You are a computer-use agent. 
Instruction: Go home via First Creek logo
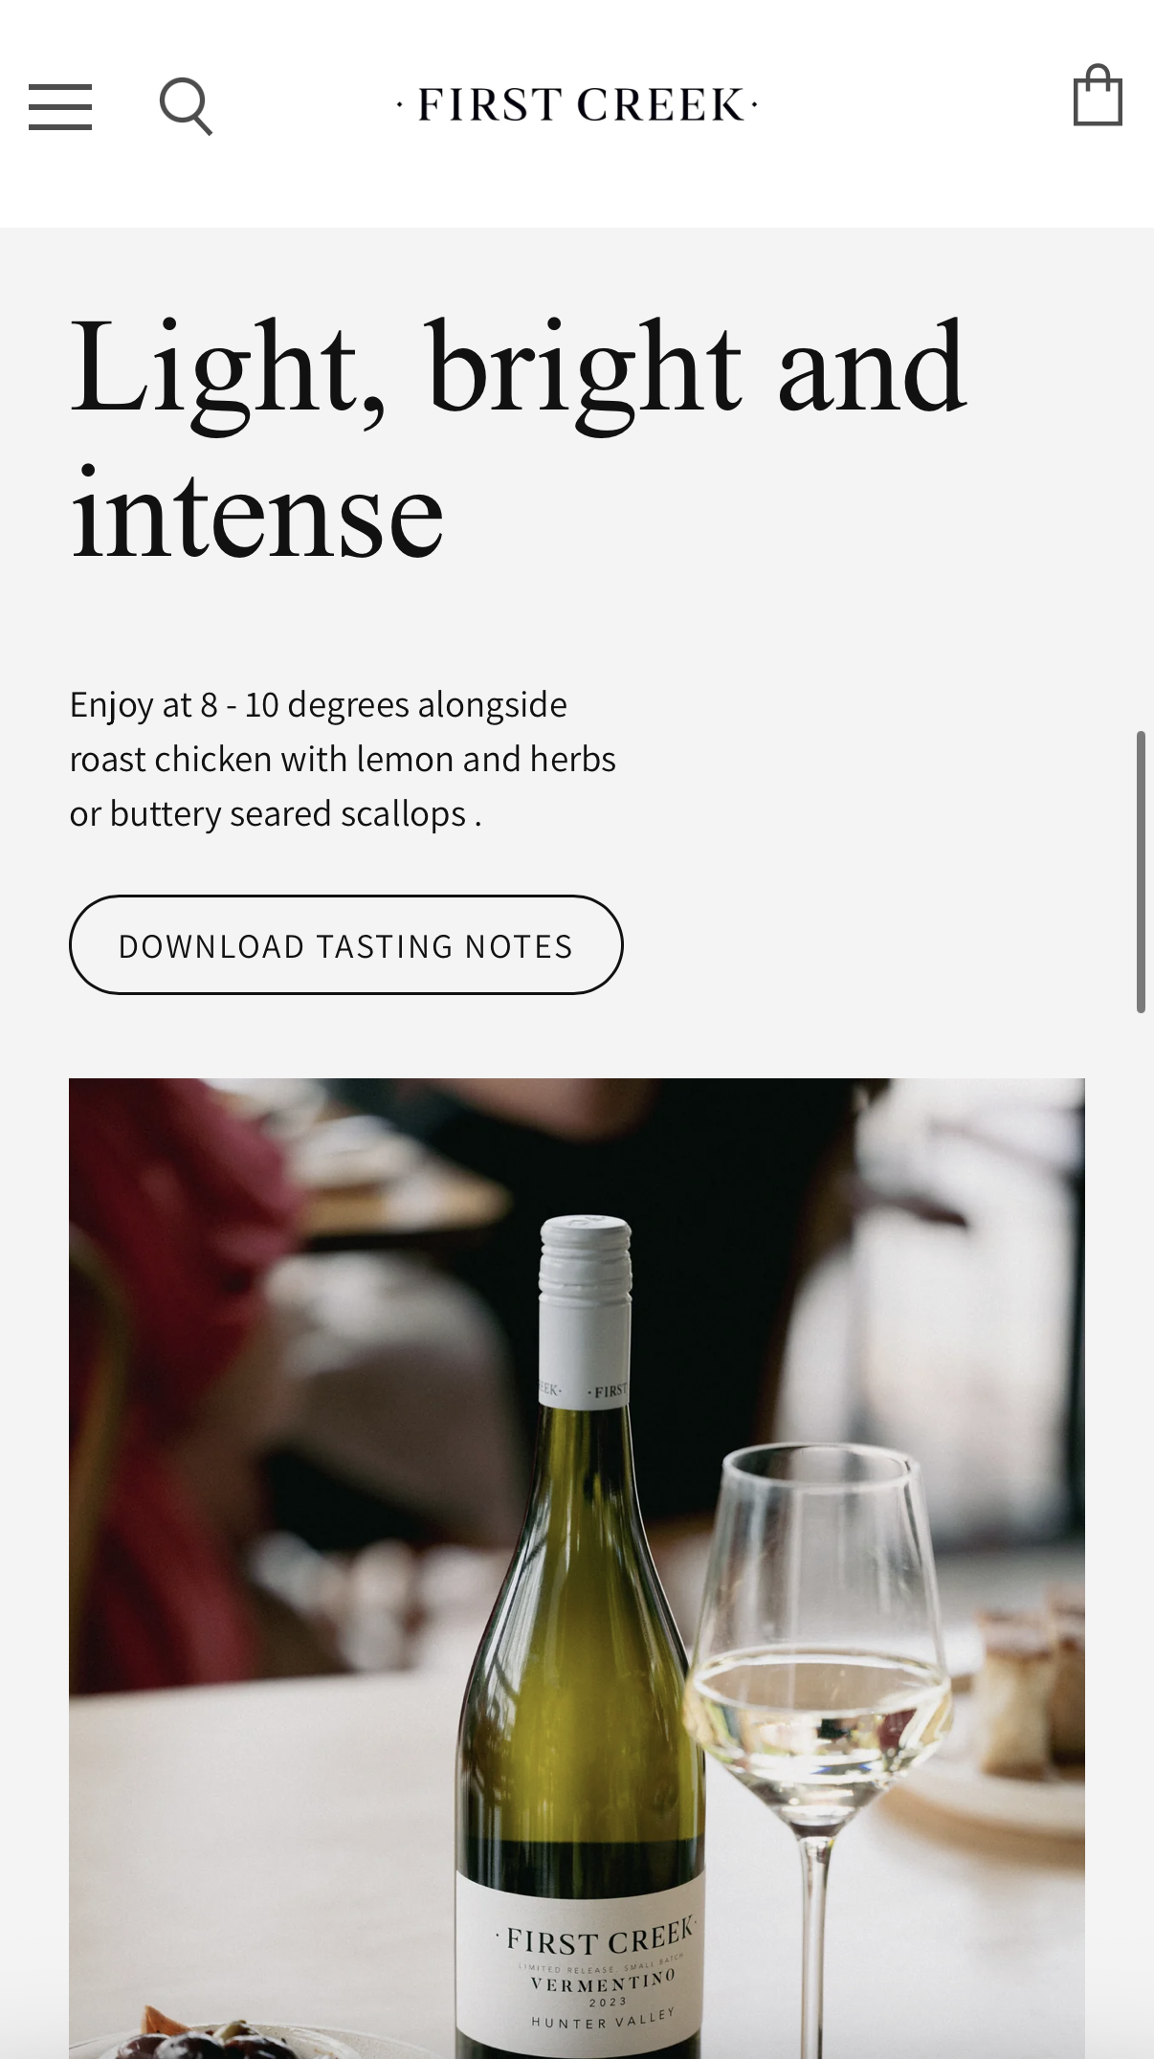click(x=577, y=105)
